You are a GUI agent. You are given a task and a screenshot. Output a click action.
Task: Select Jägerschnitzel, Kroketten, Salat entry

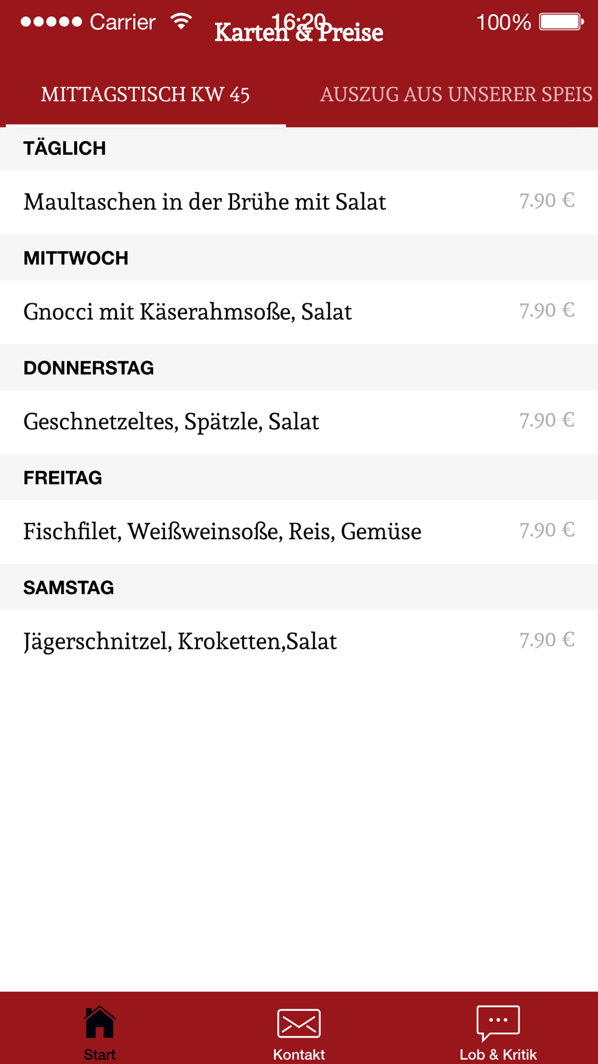(299, 642)
